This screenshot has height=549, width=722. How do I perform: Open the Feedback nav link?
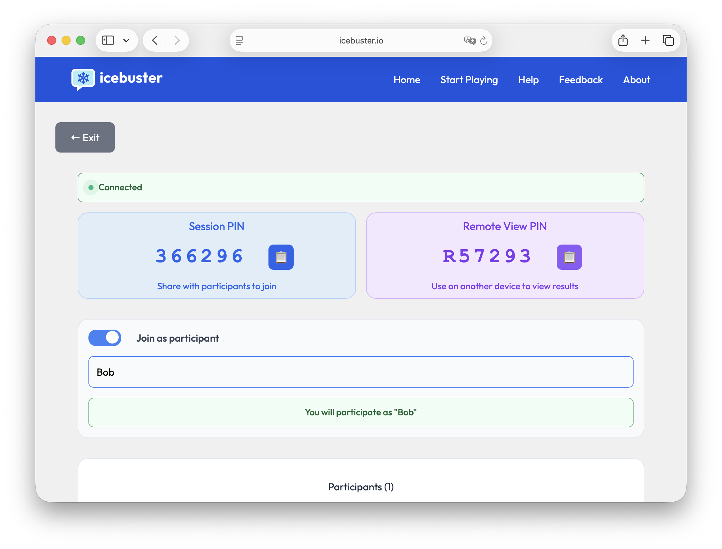pos(580,80)
